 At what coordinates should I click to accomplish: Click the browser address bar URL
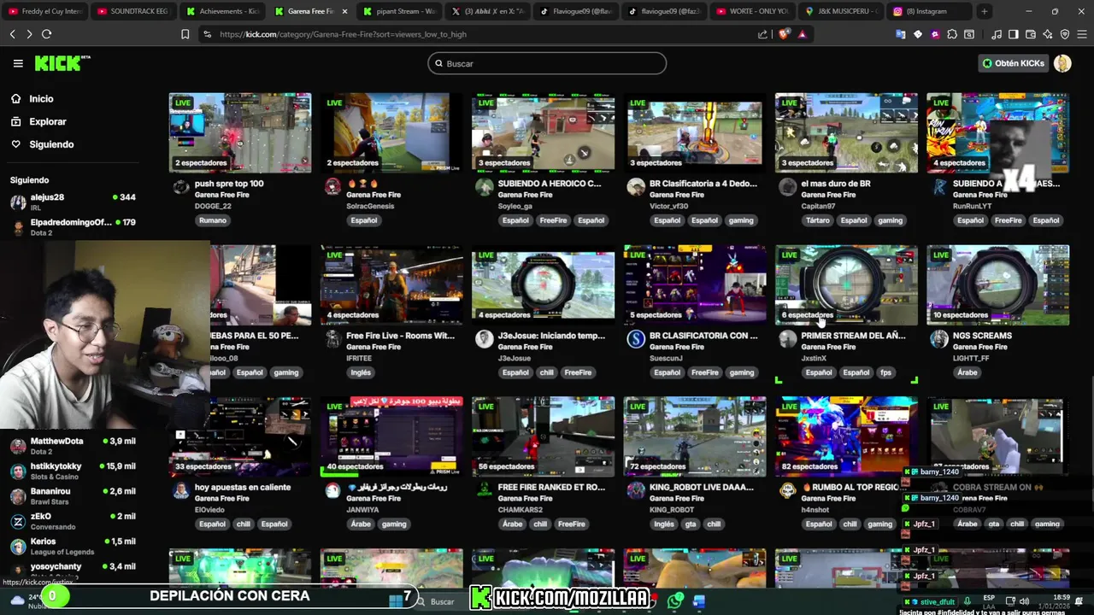343,34
